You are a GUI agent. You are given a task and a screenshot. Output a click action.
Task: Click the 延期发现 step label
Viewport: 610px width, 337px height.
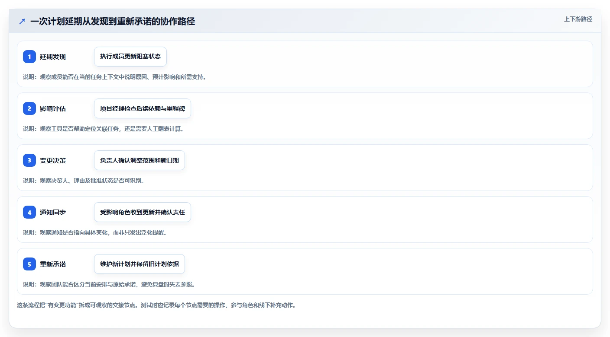(x=53, y=57)
